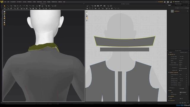Select the orange highlighted tool starting the 3D toolbar
Screen dimensions: 190x107
click(5, 6)
